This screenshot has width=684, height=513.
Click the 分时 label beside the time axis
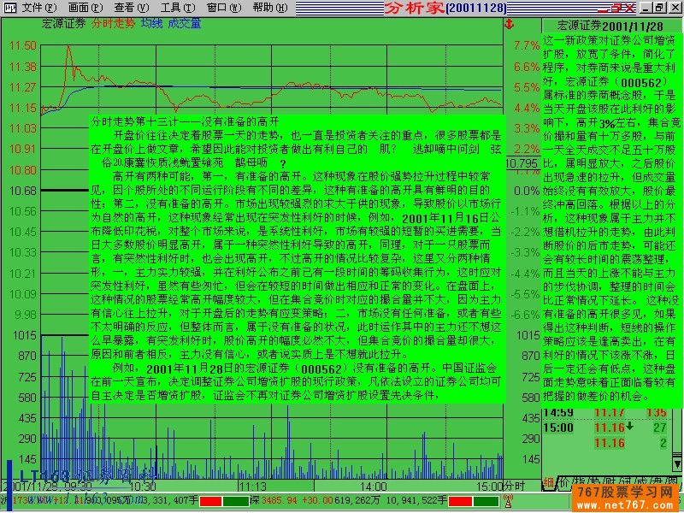click(515, 486)
